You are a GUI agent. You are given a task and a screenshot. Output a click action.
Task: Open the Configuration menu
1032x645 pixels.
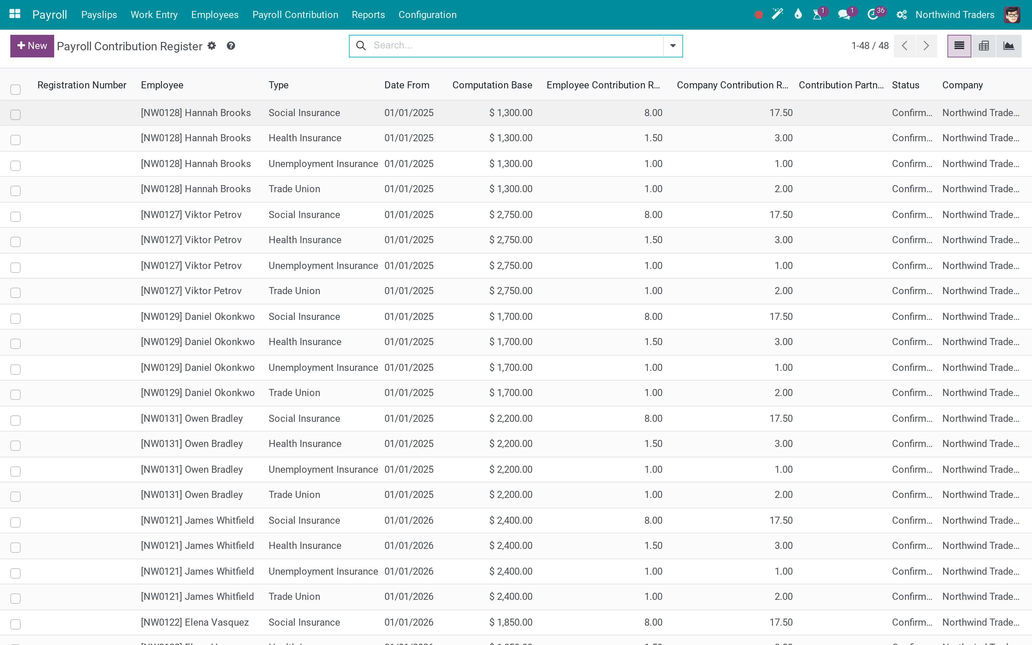tap(427, 15)
